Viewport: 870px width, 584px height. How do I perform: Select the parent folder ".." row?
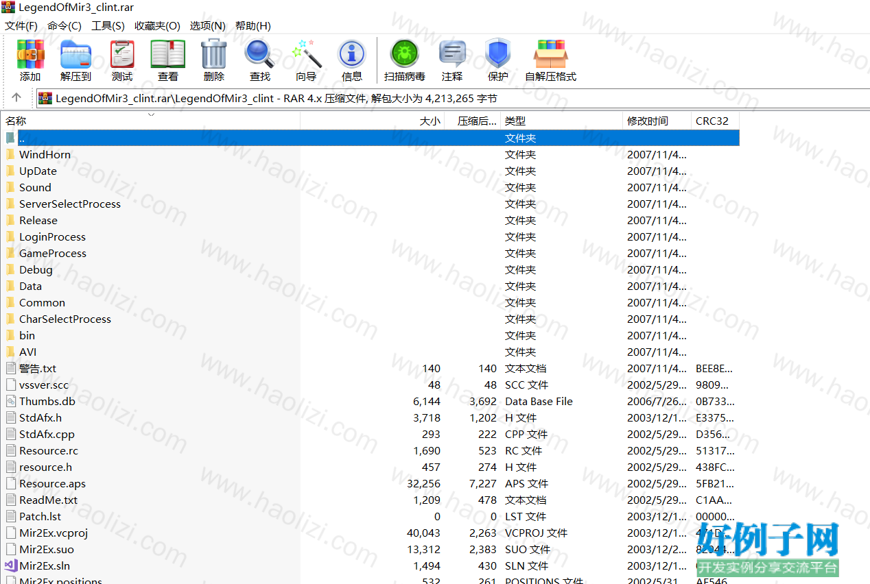371,138
